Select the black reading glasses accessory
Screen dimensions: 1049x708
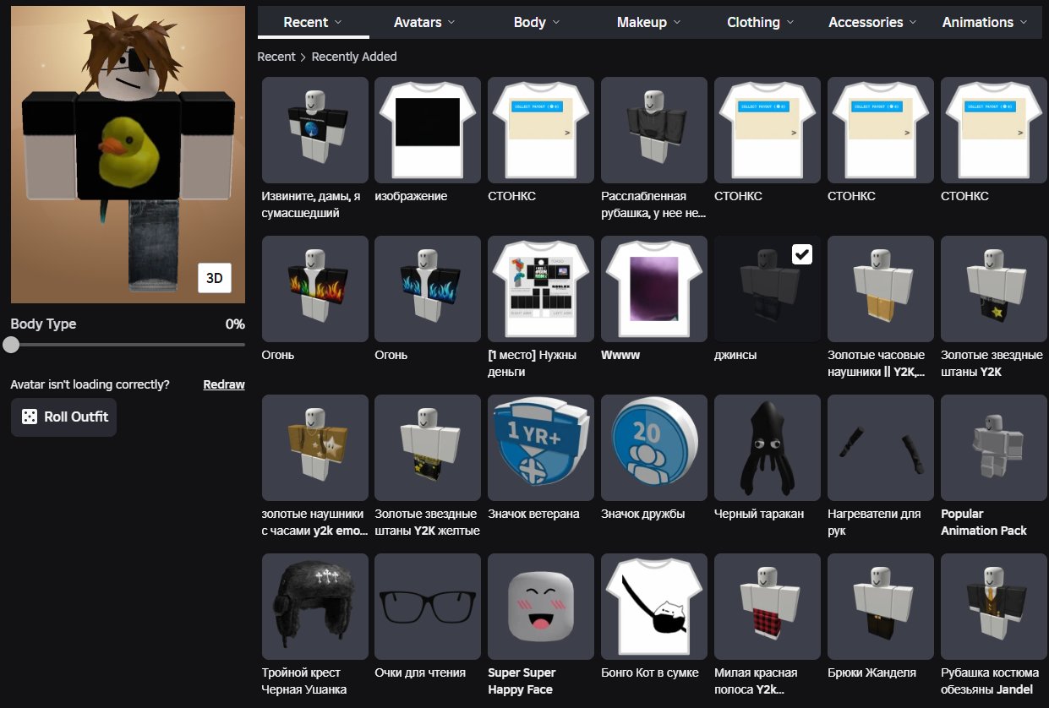tap(428, 607)
